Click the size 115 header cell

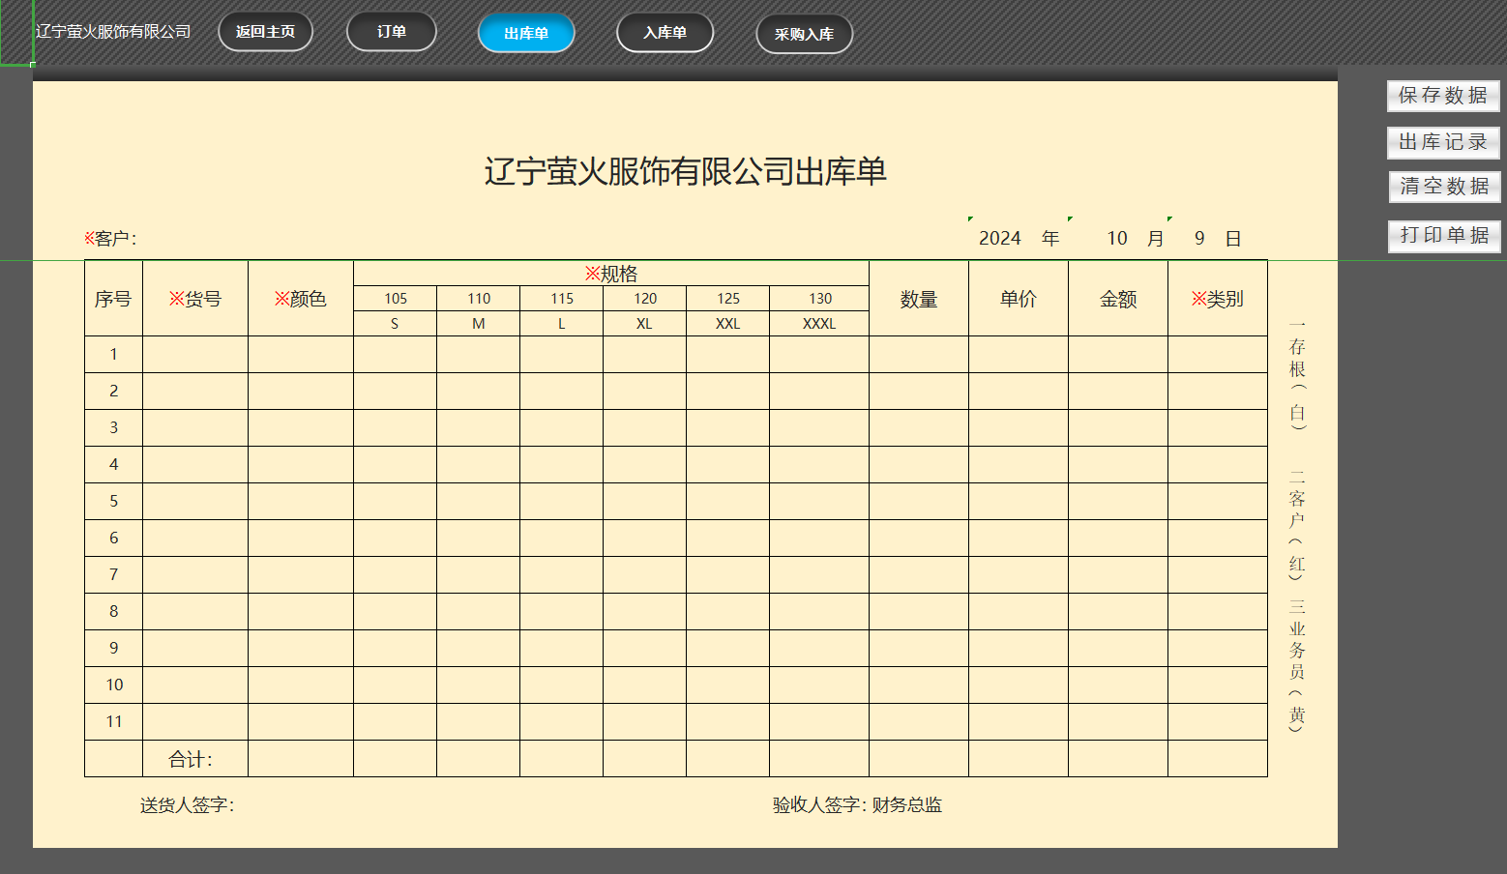pyautogui.click(x=561, y=299)
